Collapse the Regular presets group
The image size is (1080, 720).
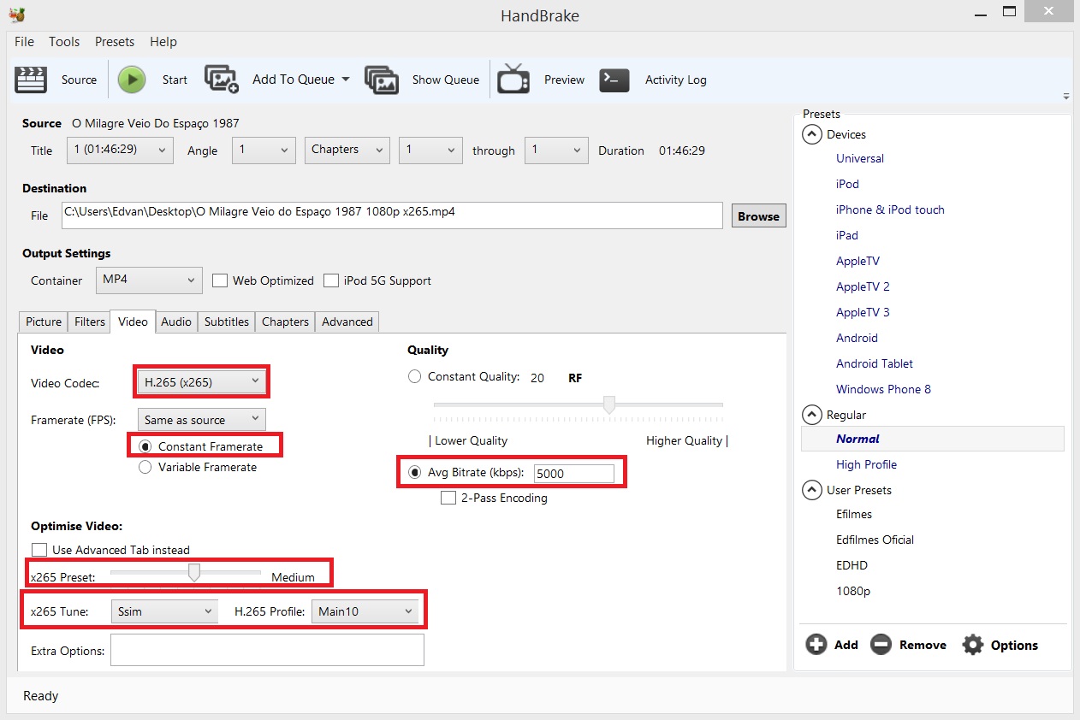point(811,415)
